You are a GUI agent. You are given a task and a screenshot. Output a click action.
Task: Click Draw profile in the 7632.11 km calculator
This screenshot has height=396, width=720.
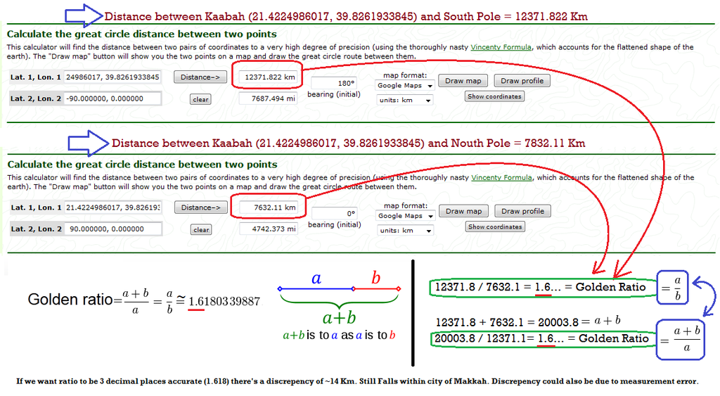coord(522,211)
